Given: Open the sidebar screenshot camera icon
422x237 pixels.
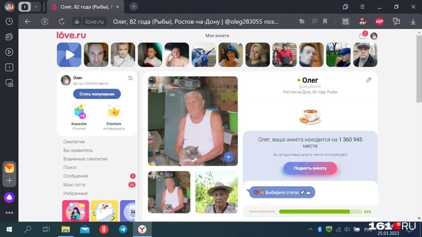Looking at the screenshot, I should [9, 83].
